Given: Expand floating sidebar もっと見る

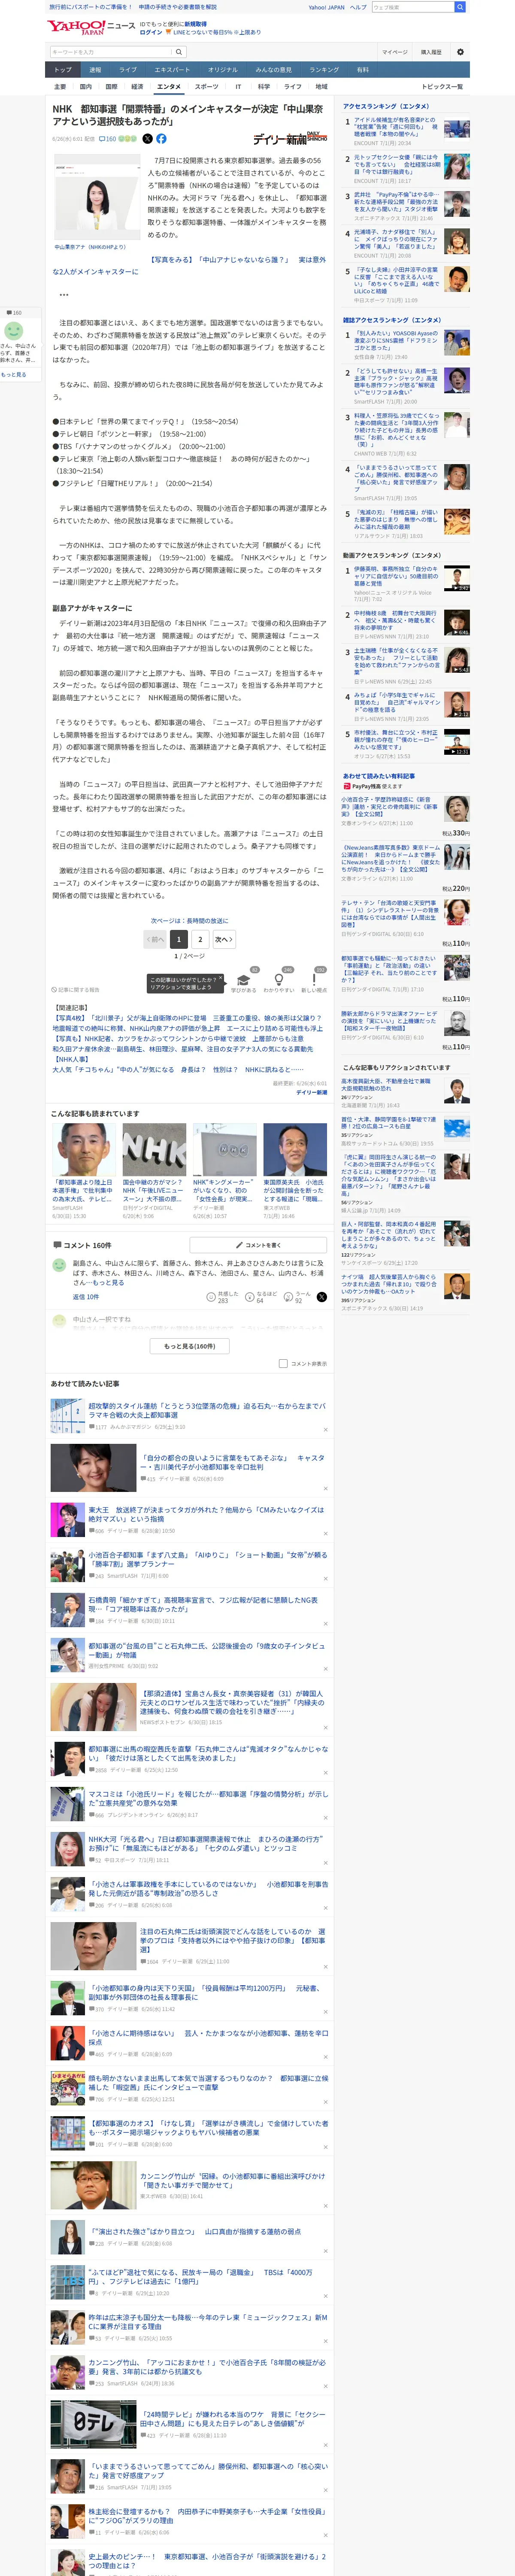Looking at the screenshot, I should 14,374.
